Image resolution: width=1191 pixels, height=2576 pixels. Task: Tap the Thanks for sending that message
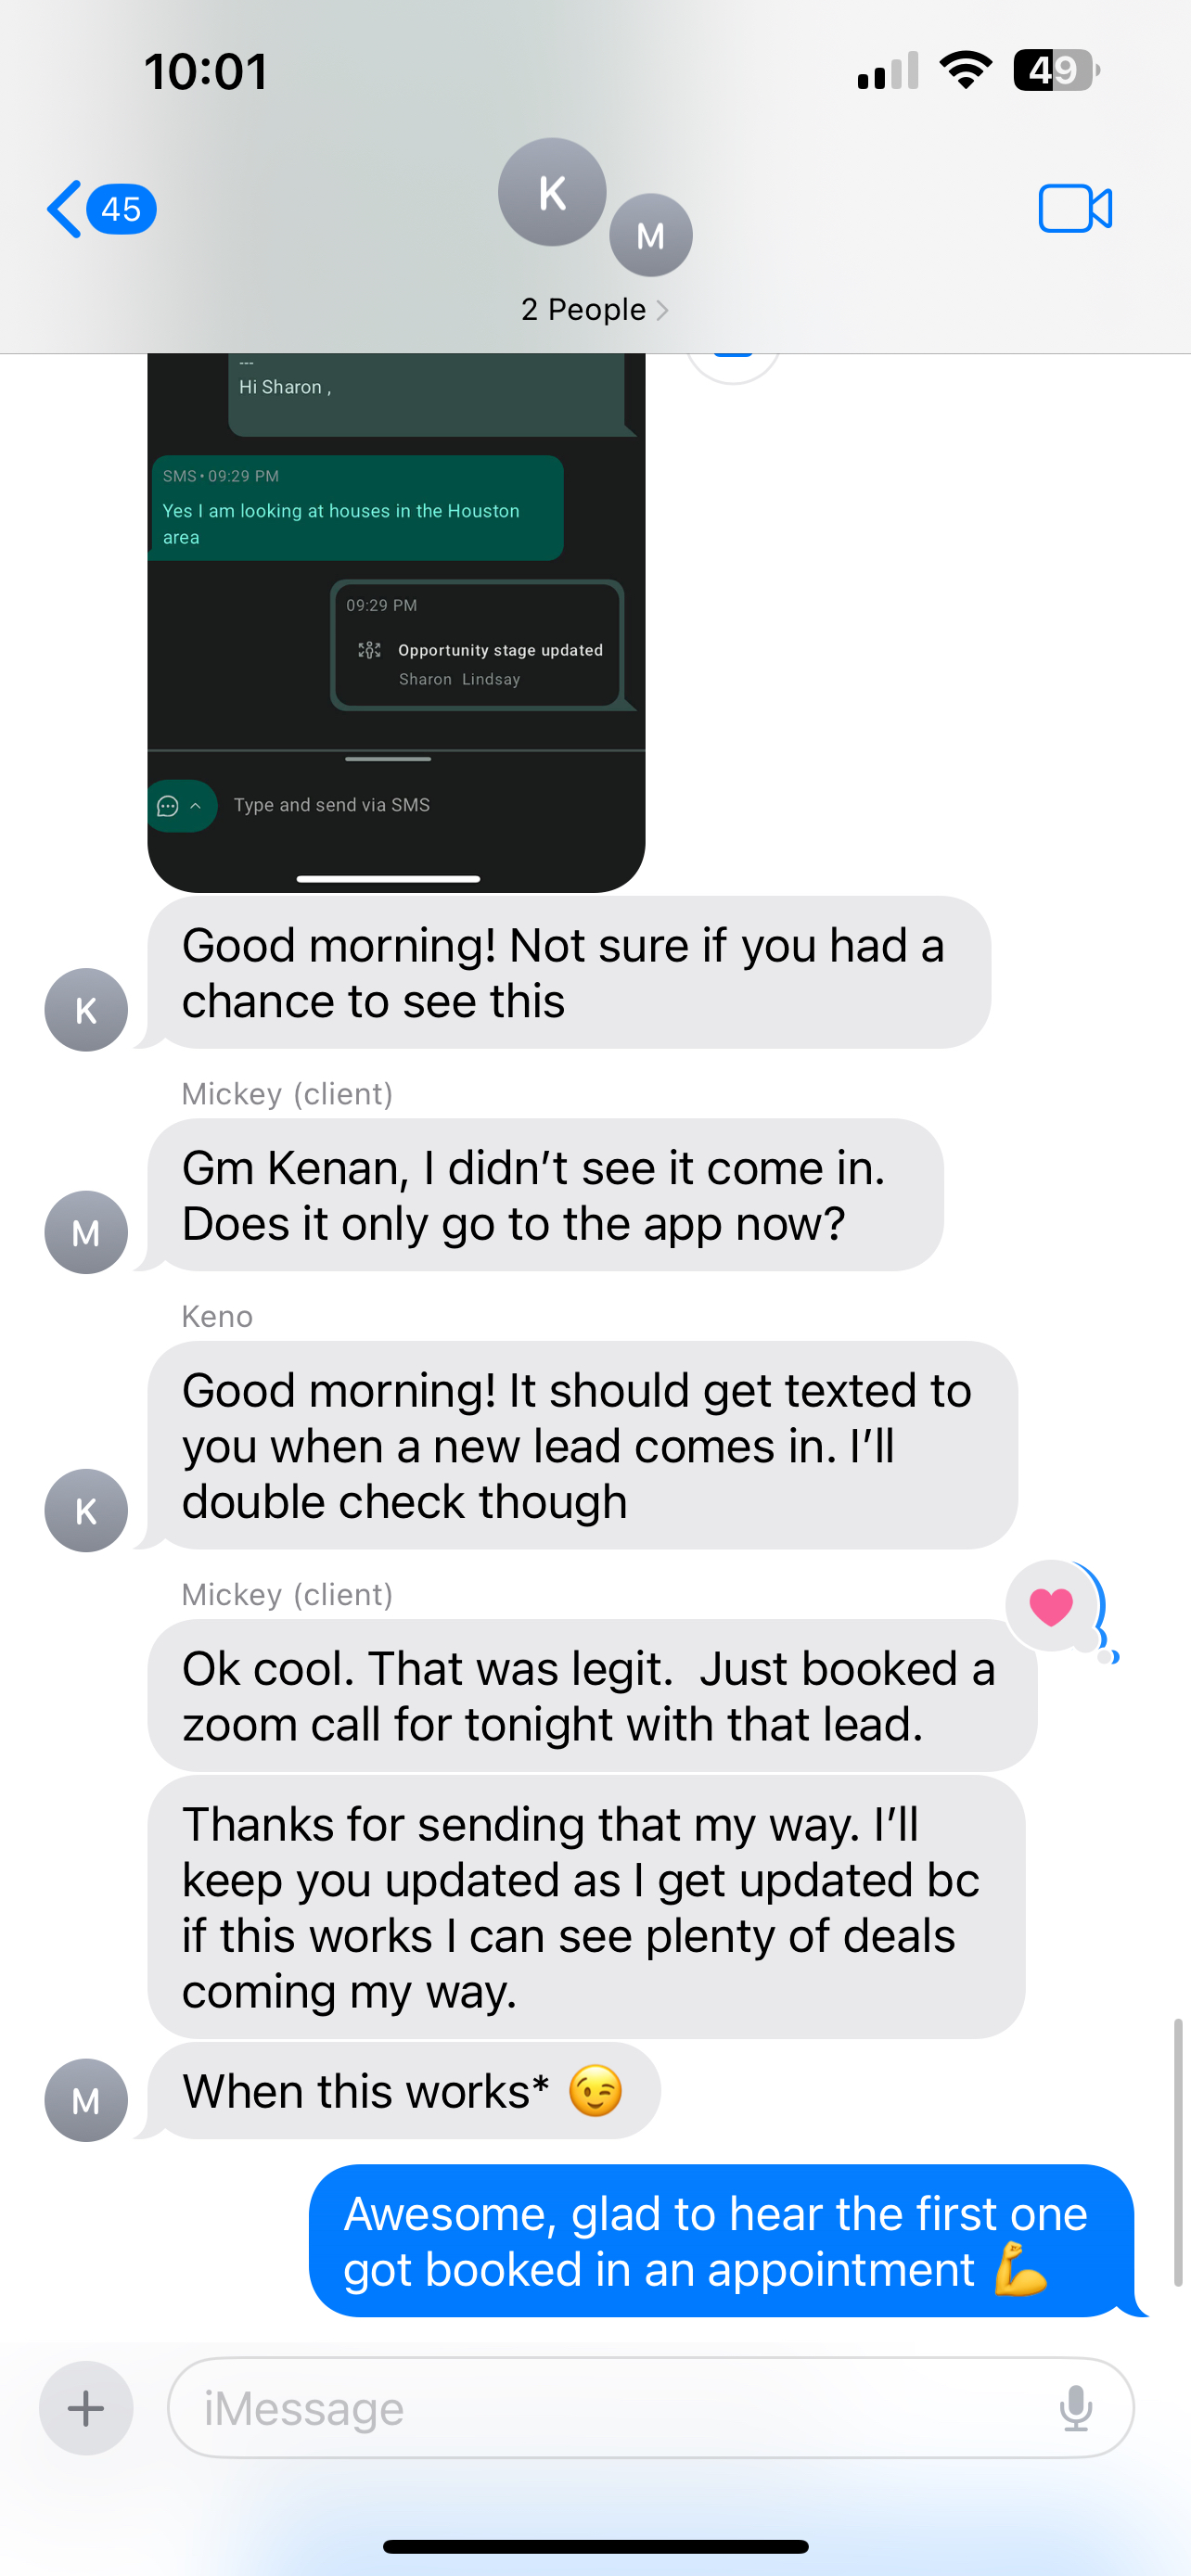pos(586,1907)
